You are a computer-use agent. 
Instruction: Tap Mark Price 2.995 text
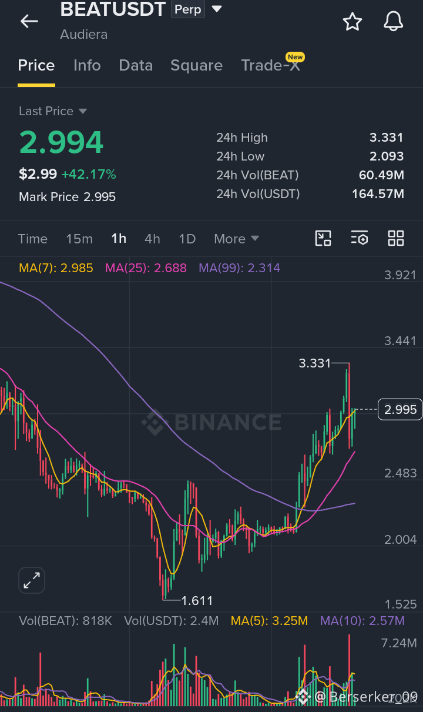pos(67,197)
